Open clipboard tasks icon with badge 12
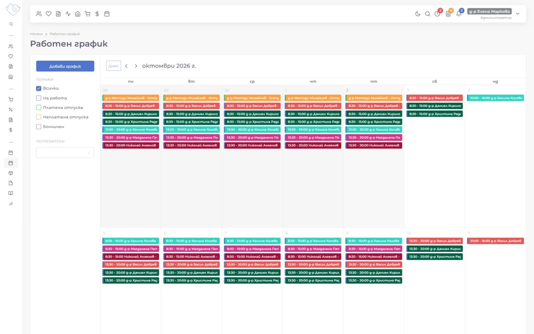 pos(448,14)
